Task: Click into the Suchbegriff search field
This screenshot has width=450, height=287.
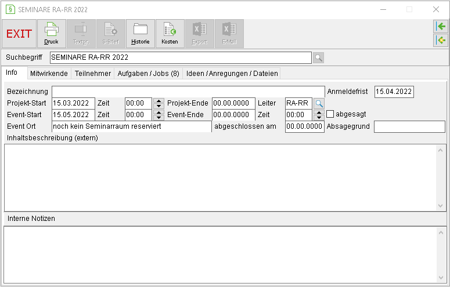Action: pyautogui.click(x=181, y=57)
